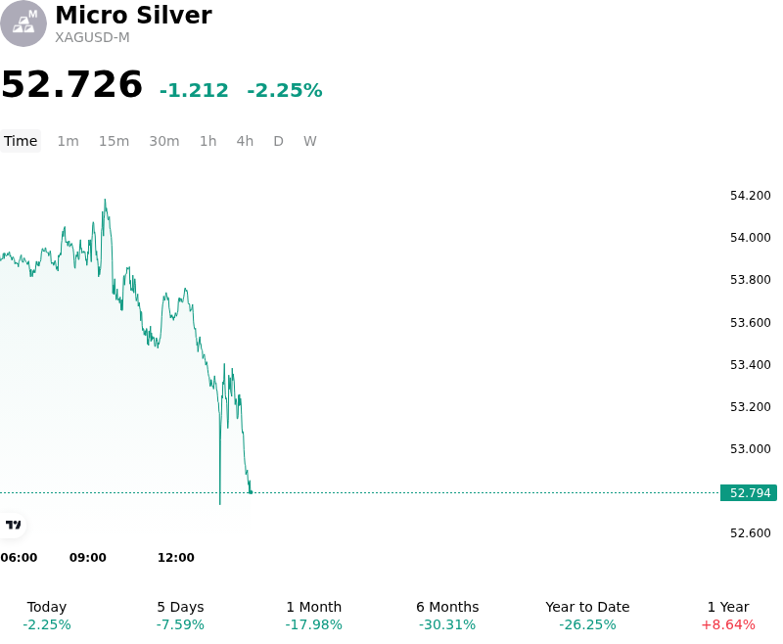Switch chart to weekly W interval
The height and width of the screenshot is (644, 783).
[x=310, y=141]
